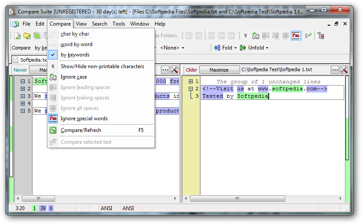Choose Ignore special words menu entry
This screenshot has width=362, height=224.
click(101, 119)
